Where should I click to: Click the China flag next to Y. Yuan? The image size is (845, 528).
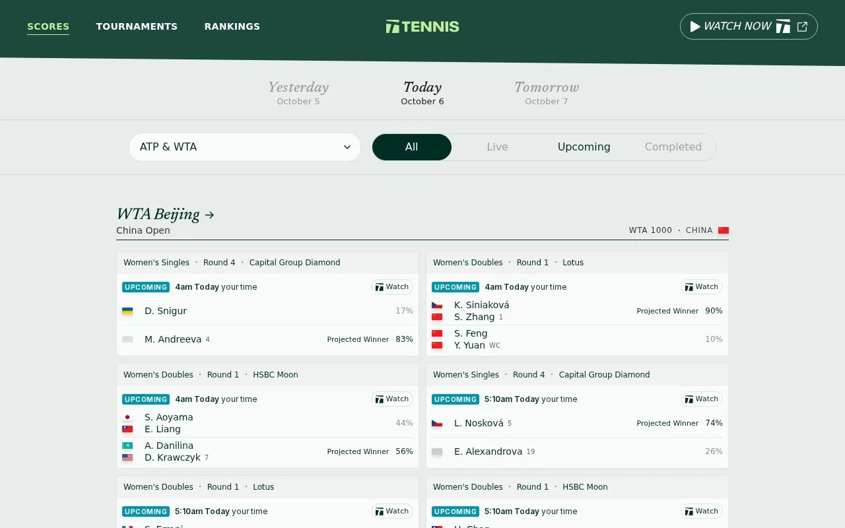click(x=437, y=345)
